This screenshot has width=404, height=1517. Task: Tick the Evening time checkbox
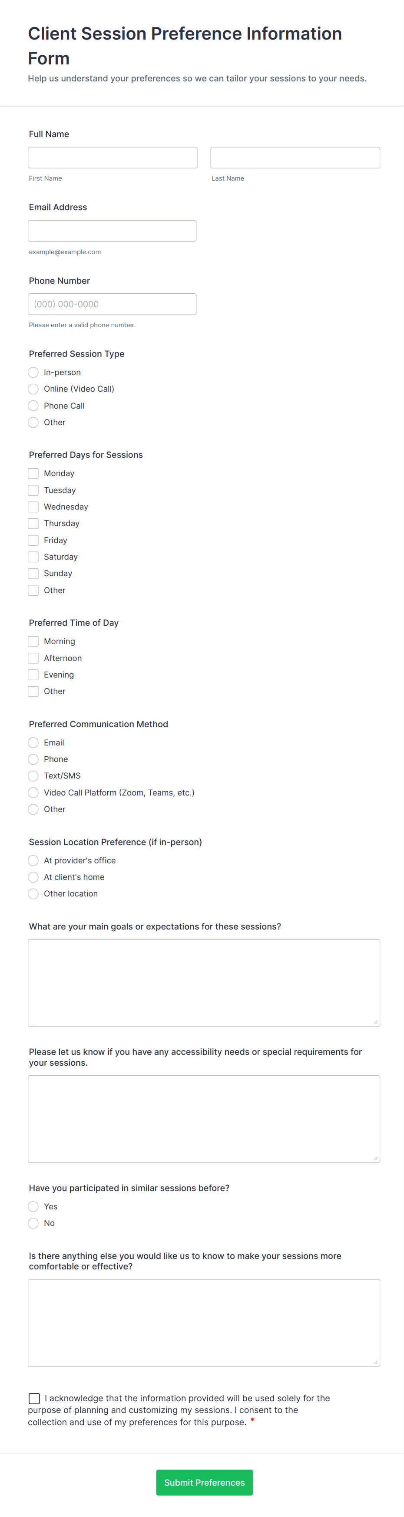pos(33,675)
